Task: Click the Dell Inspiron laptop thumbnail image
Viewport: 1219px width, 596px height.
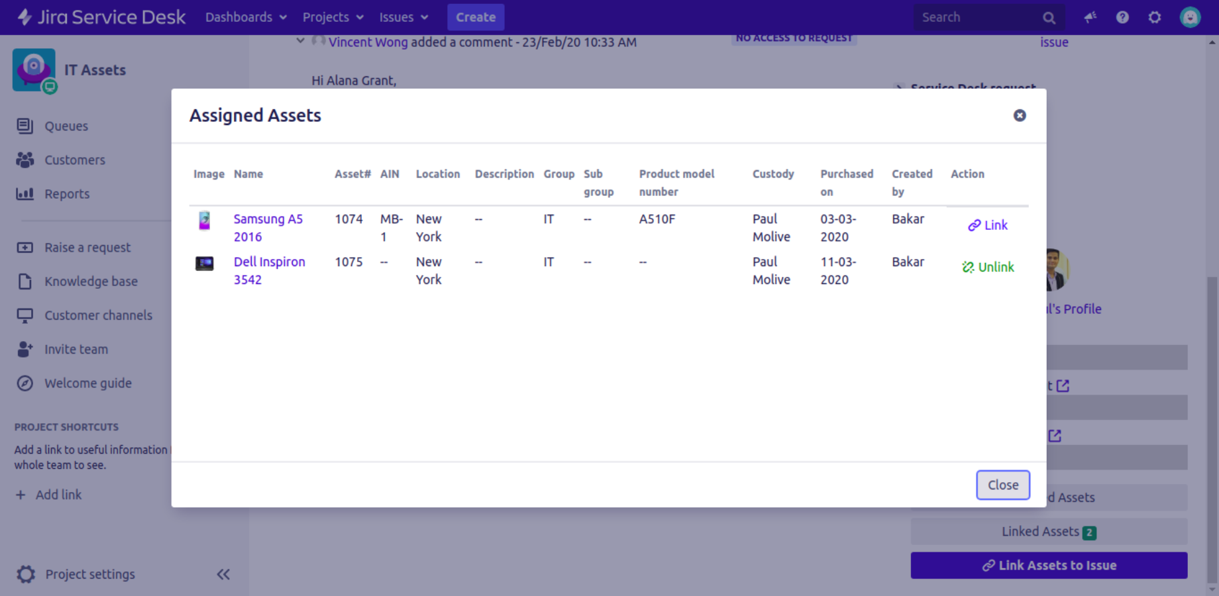Action: 205,264
